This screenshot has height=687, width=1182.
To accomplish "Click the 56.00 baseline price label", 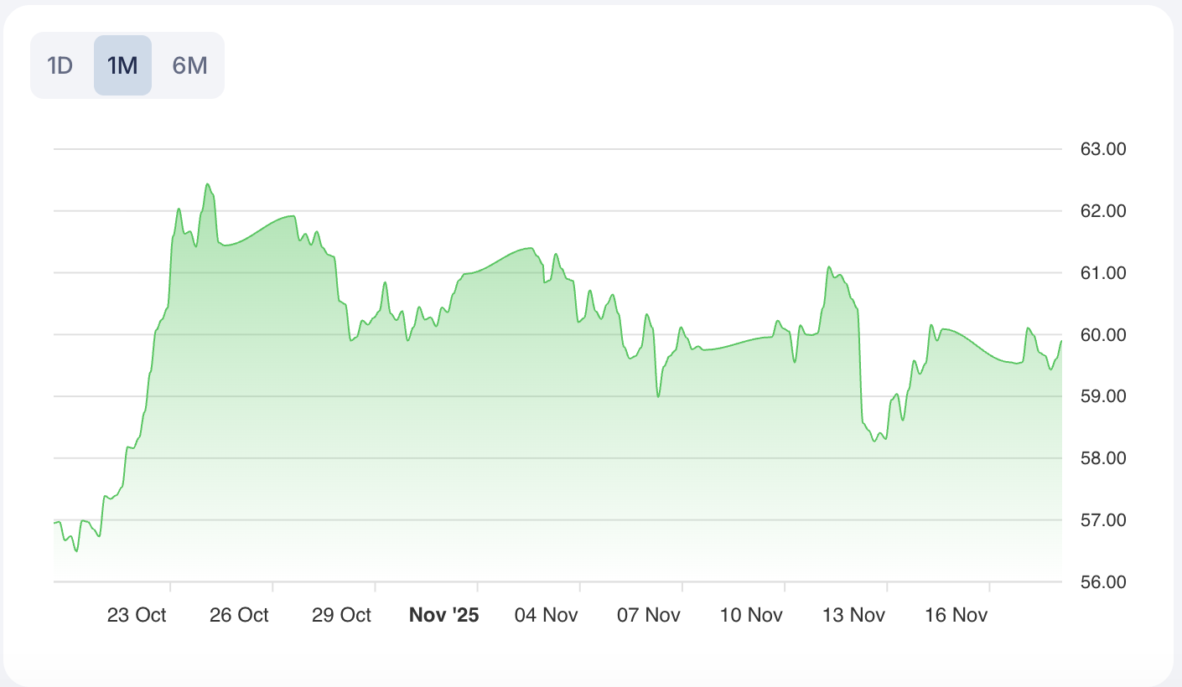I will point(1102,581).
